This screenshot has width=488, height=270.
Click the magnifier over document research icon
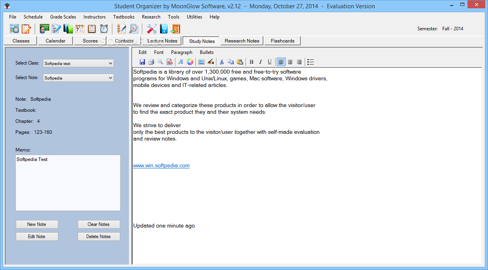(134, 29)
